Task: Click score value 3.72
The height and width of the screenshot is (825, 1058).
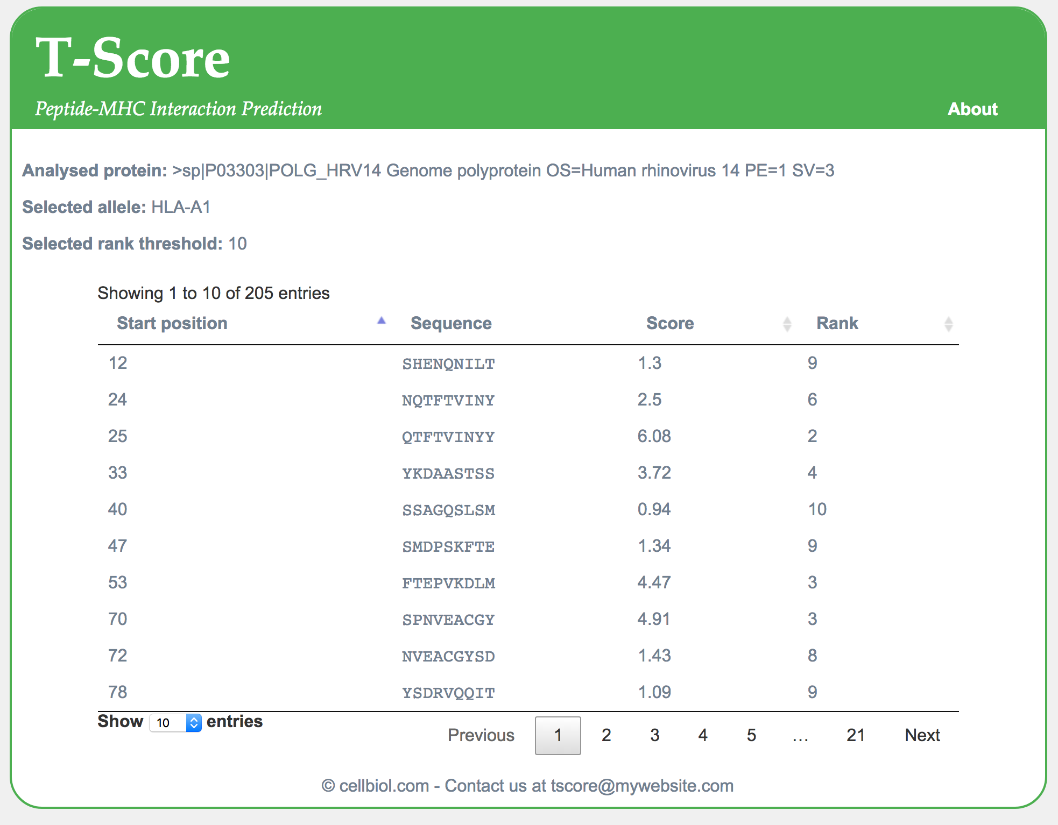Action: 654,473
